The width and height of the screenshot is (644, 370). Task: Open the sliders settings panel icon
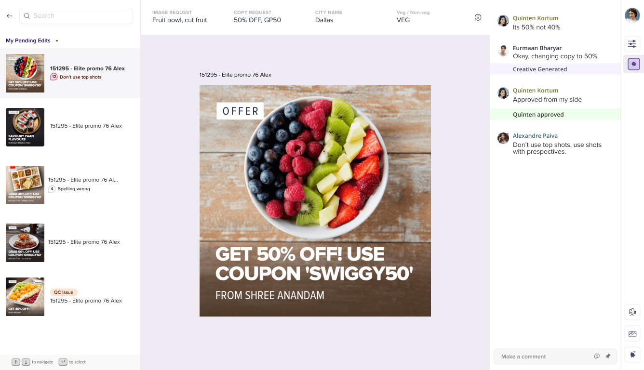click(x=632, y=44)
